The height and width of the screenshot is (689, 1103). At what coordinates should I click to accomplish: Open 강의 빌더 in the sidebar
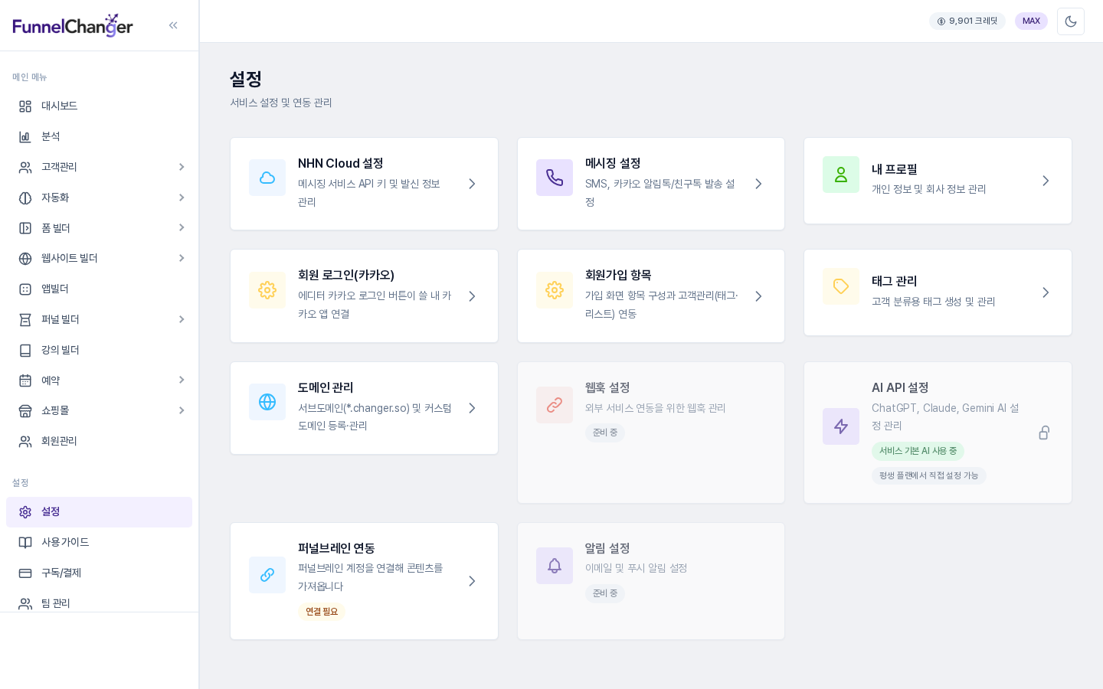pos(99,351)
